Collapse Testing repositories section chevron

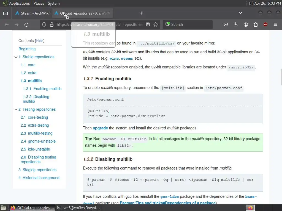[16, 109]
